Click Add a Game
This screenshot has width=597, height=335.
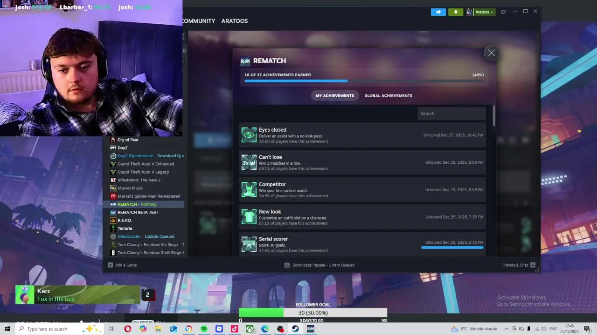point(122,265)
